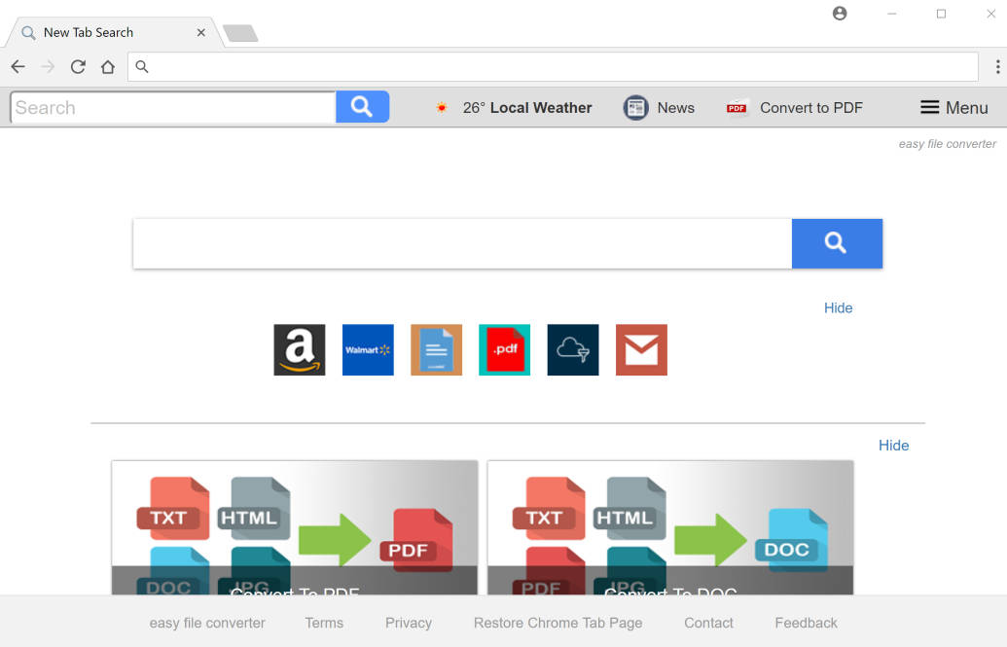Open the Convert To DOC card

click(x=670, y=527)
